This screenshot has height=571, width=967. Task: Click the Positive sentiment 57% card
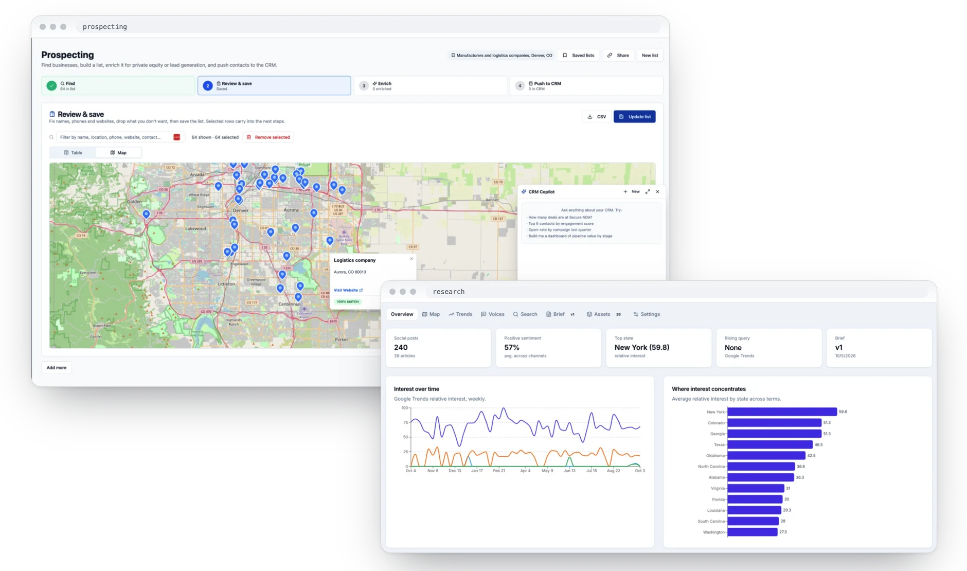548,348
